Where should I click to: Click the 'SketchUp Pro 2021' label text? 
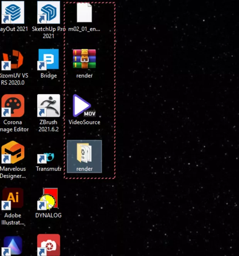tap(49, 32)
